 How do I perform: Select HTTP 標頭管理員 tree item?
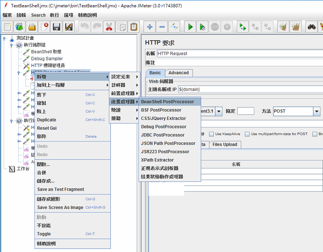48,65
